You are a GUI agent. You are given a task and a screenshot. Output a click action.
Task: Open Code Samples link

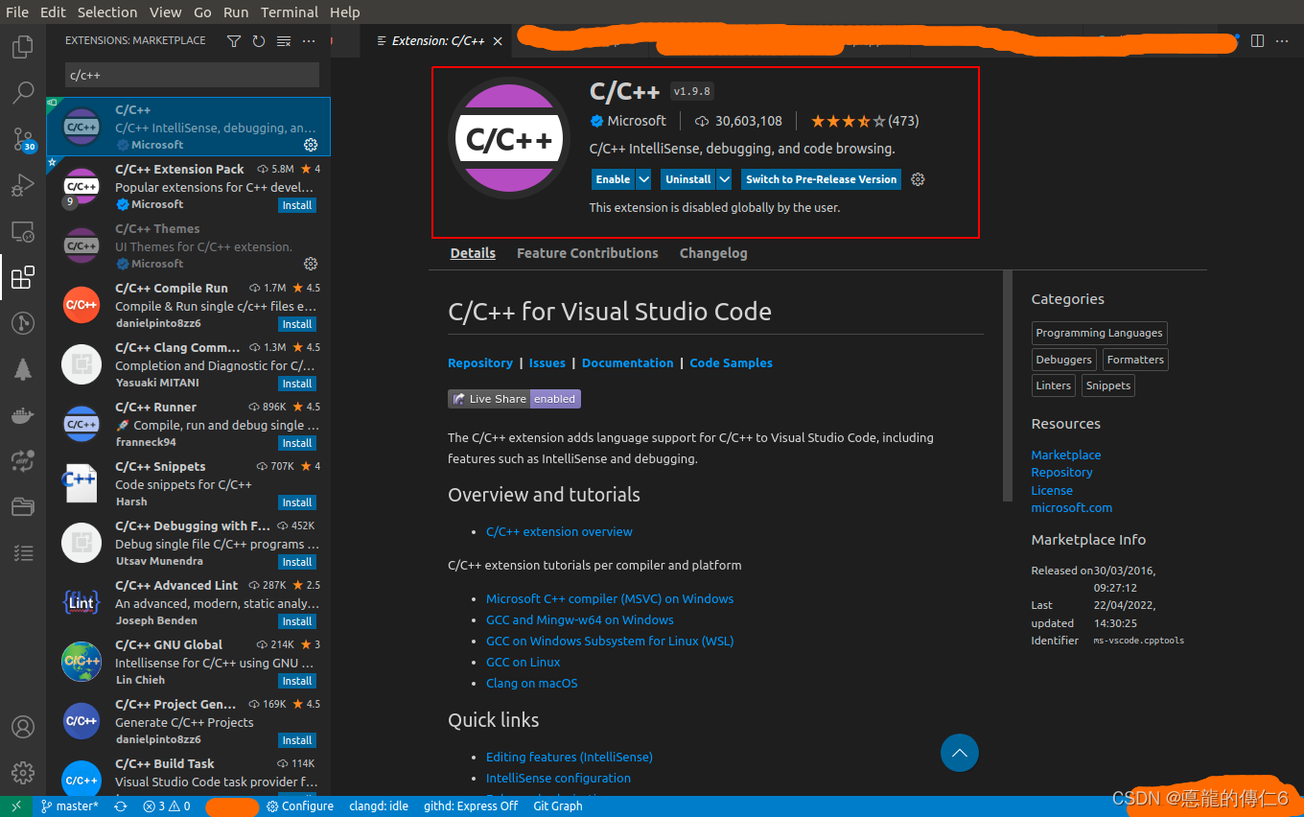[732, 363]
